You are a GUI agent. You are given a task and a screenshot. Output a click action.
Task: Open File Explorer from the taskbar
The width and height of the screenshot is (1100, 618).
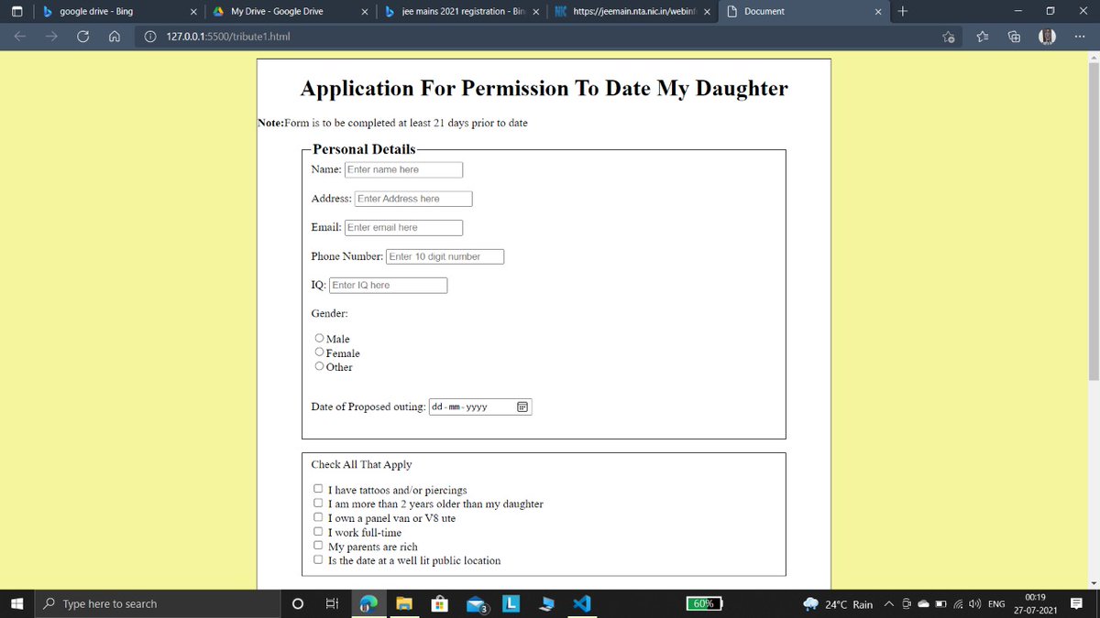[403, 604]
